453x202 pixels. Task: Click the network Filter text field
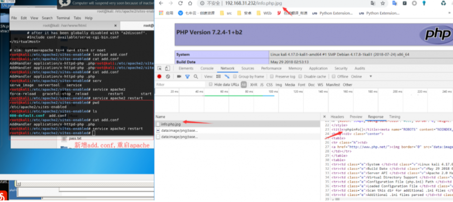[180, 85]
